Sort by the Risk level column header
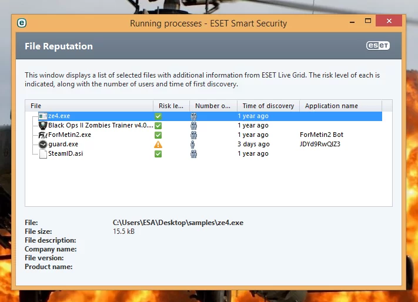Image resolution: width=418 pixels, height=302 pixels. tap(172, 106)
